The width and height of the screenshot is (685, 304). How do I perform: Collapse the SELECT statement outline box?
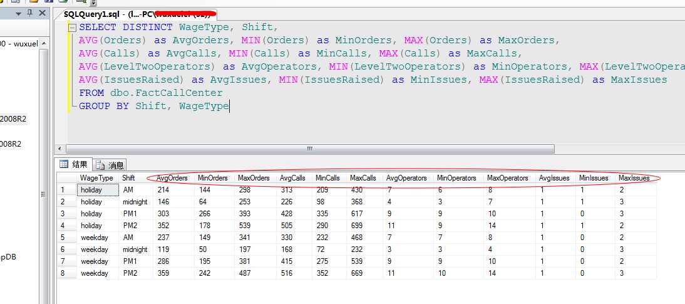click(x=73, y=28)
